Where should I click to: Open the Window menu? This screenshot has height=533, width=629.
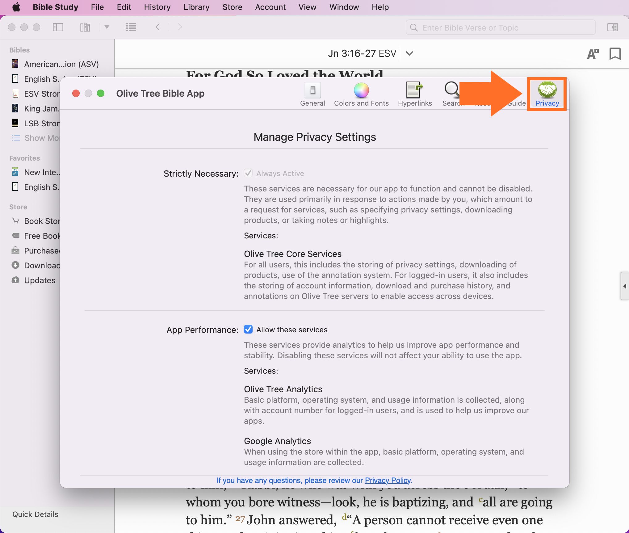(344, 7)
